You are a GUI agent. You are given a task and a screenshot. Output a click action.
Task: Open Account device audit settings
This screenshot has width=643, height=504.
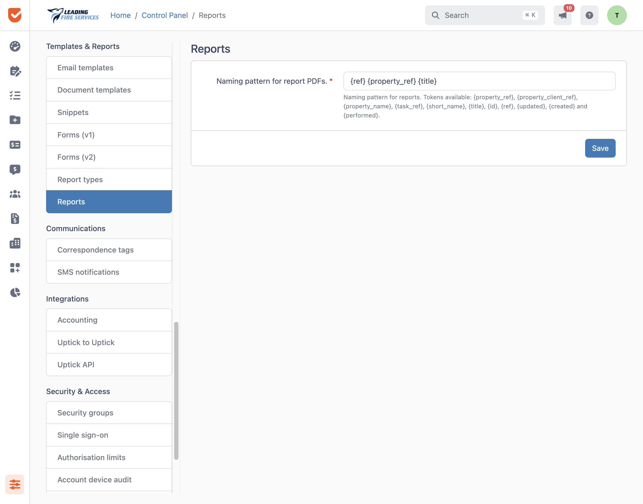pyautogui.click(x=109, y=480)
